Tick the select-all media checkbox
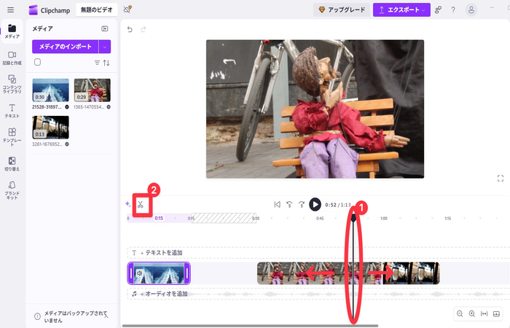 (37, 63)
